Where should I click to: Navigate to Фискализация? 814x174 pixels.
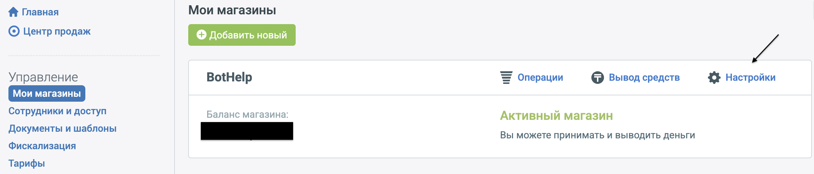pos(42,146)
